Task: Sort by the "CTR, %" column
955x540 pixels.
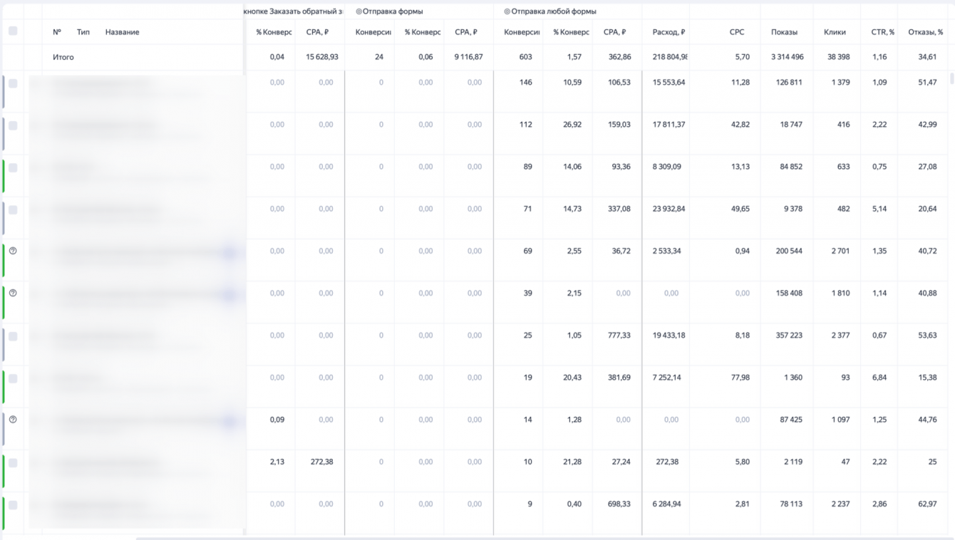Action: click(x=882, y=32)
